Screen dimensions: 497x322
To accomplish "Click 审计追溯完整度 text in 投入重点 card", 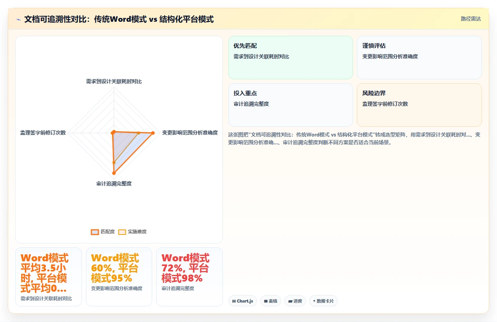I will pos(251,104).
